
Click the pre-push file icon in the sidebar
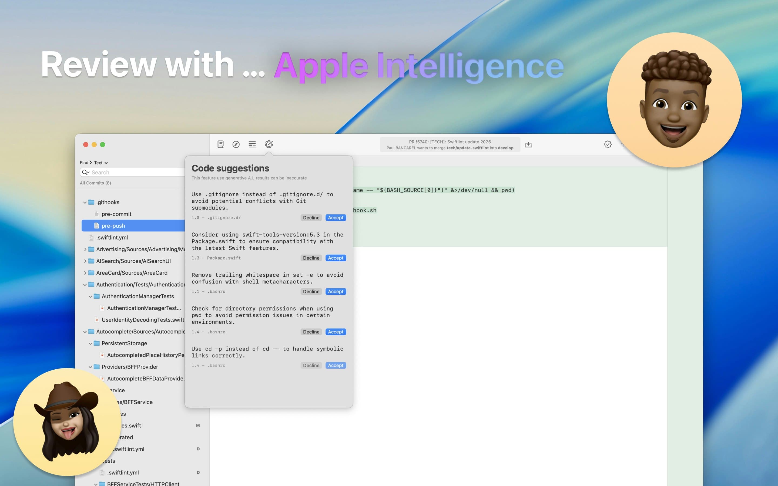tap(96, 226)
